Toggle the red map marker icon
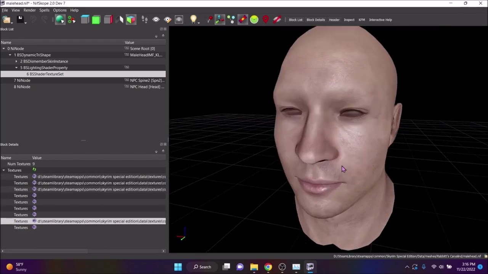The image size is (488, 274). coord(266,19)
